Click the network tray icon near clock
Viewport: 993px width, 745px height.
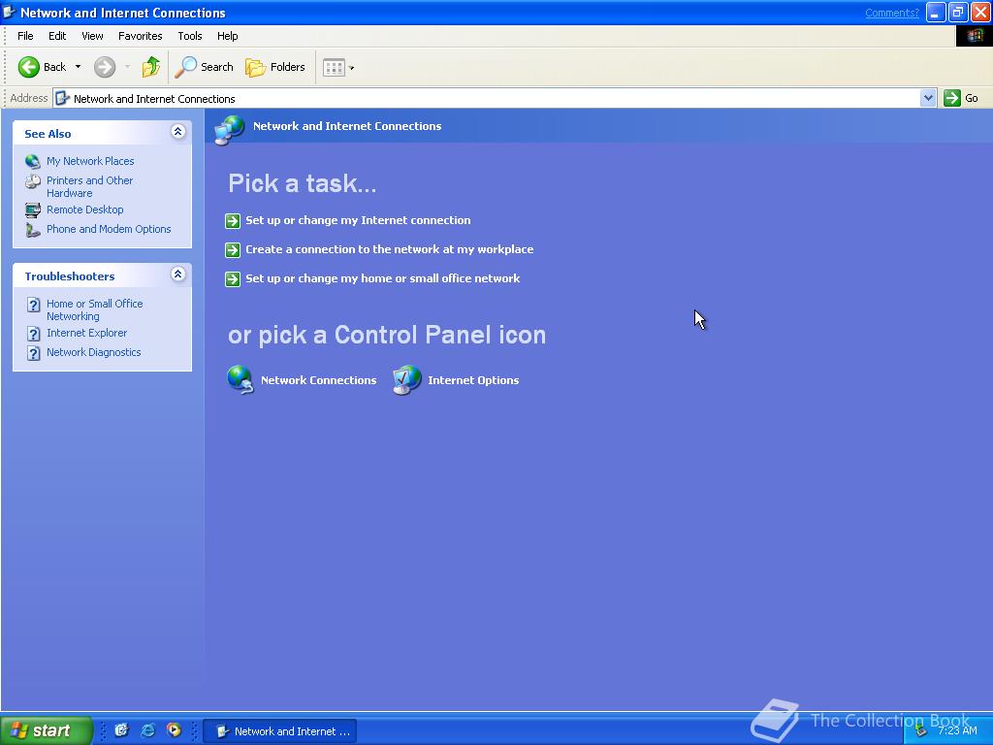921,731
